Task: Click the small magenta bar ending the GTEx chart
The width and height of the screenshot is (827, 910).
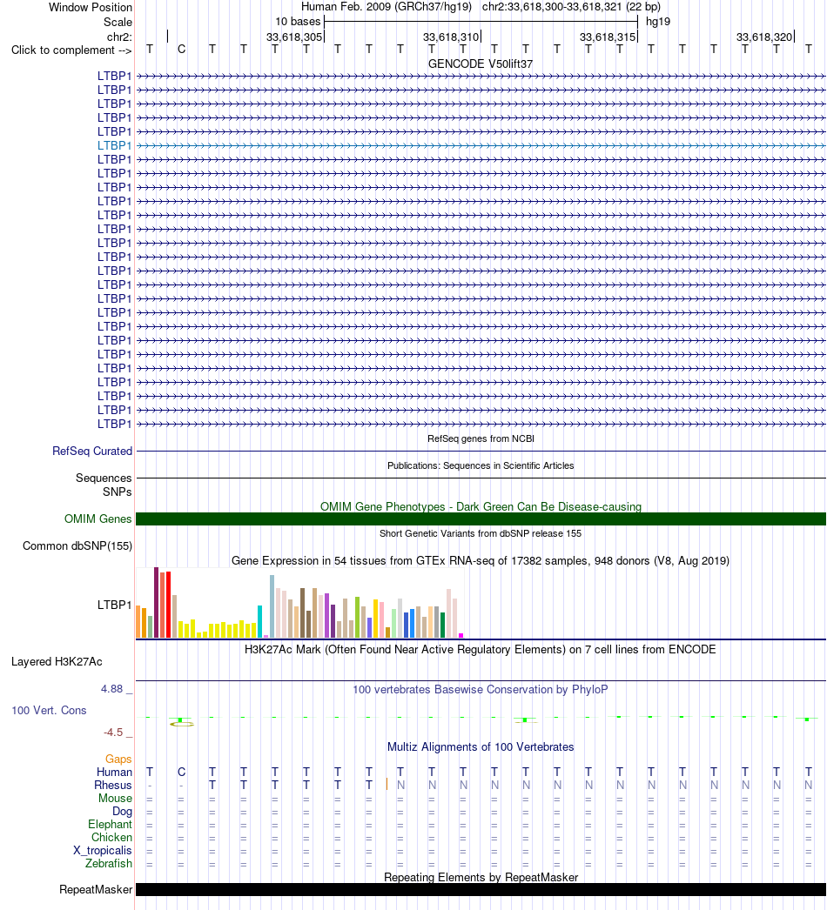Action: (x=461, y=635)
